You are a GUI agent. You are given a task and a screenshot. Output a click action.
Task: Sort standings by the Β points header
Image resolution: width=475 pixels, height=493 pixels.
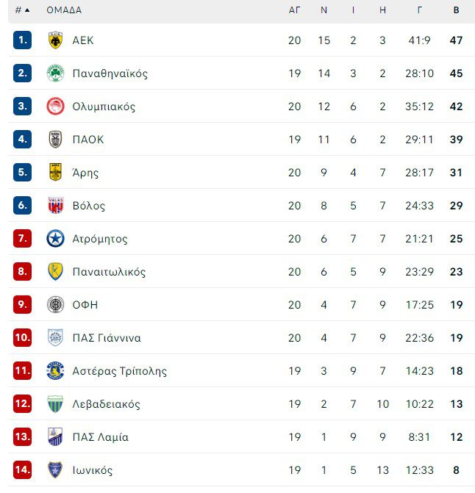tap(456, 10)
